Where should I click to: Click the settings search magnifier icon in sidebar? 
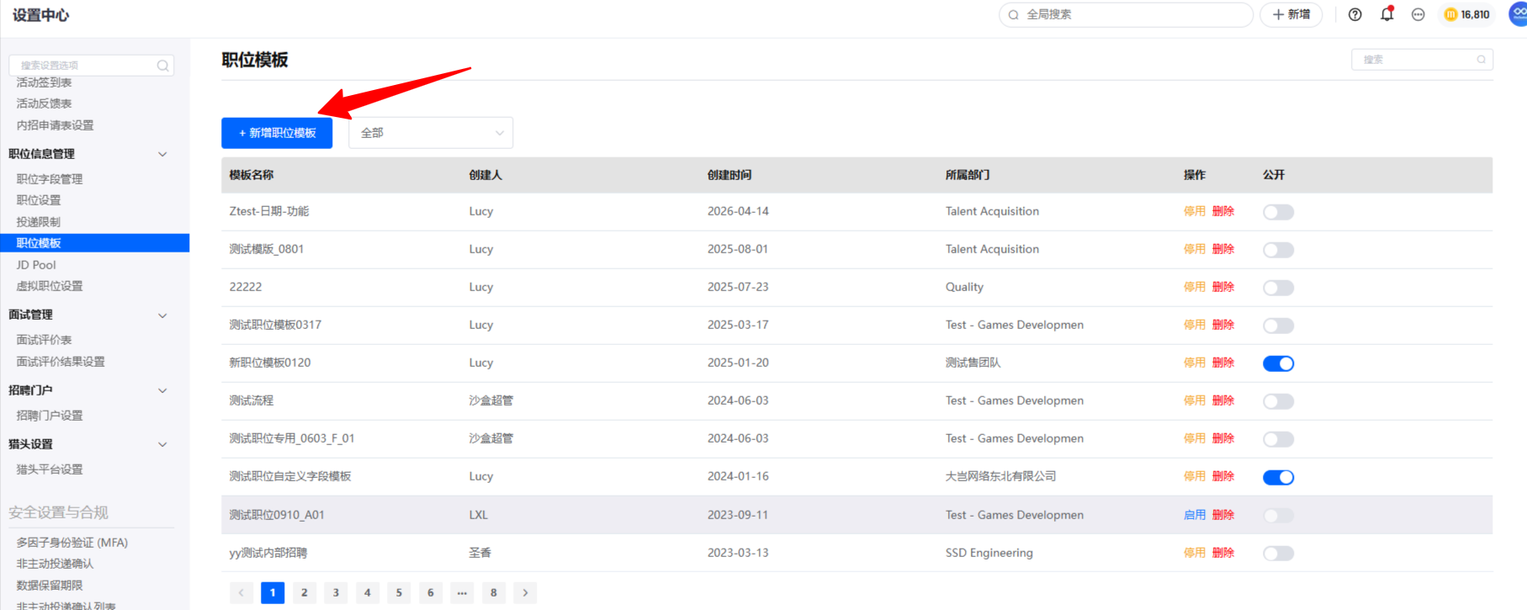[162, 66]
